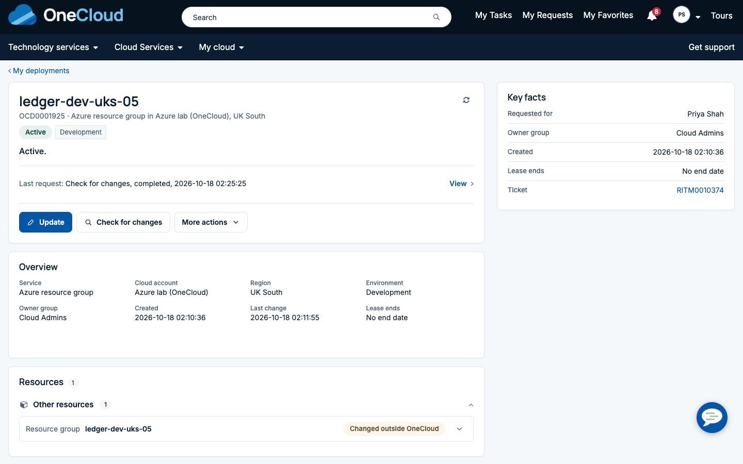Screen dimensions: 743x464
Task: Open My Favorites
Action: 608,15
